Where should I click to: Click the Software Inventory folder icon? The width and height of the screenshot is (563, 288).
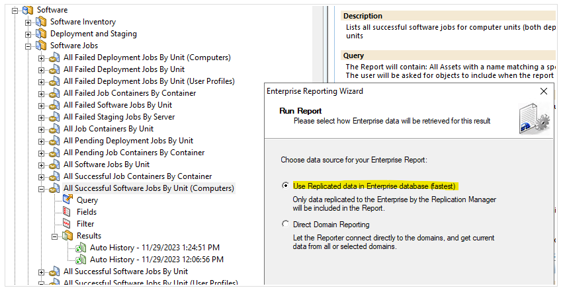[x=41, y=22]
